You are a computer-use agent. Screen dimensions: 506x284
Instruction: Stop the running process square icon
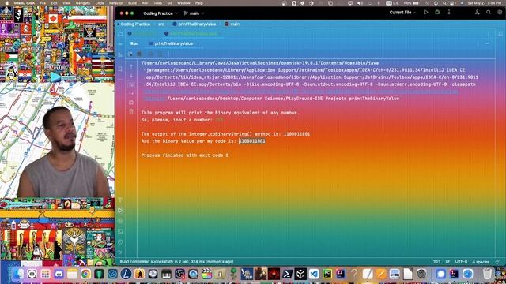tap(139, 54)
